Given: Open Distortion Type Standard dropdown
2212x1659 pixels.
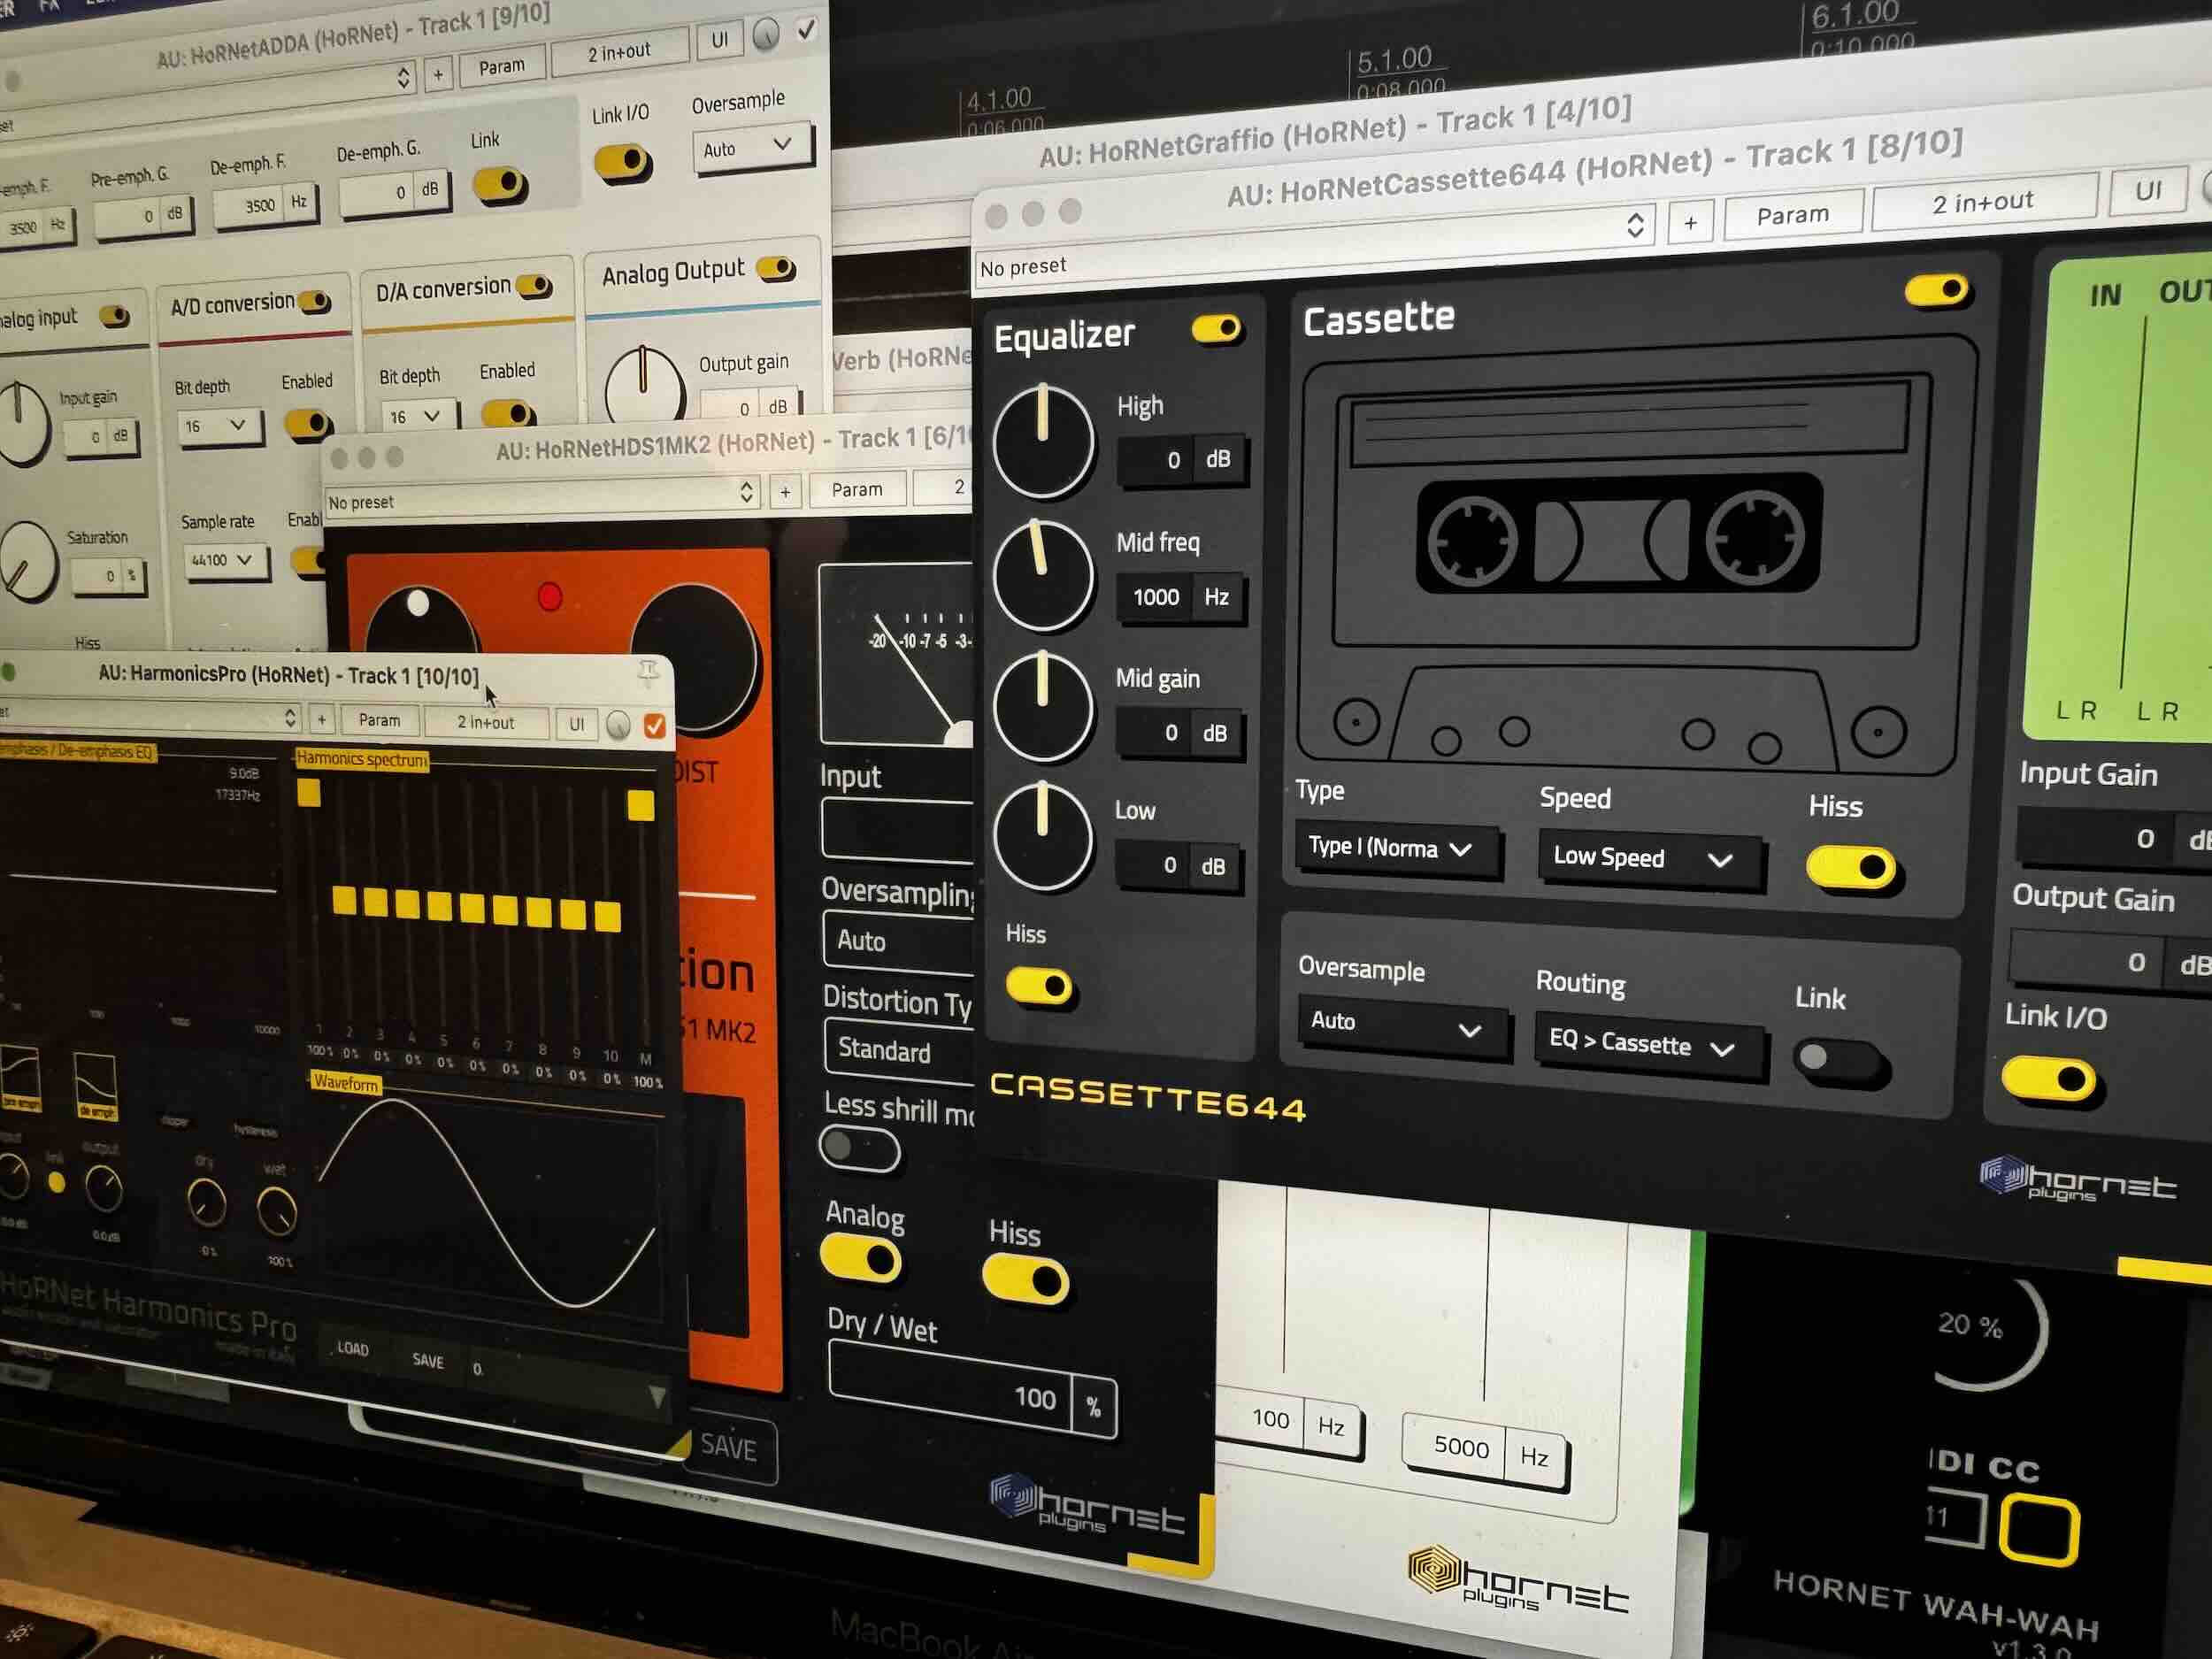Looking at the screenshot, I should [x=900, y=1051].
